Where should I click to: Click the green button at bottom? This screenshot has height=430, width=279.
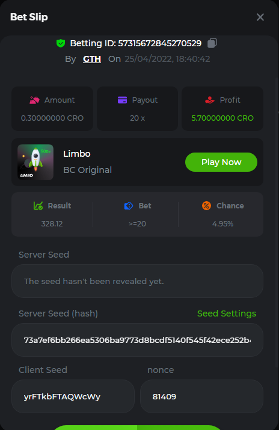click(137, 428)
